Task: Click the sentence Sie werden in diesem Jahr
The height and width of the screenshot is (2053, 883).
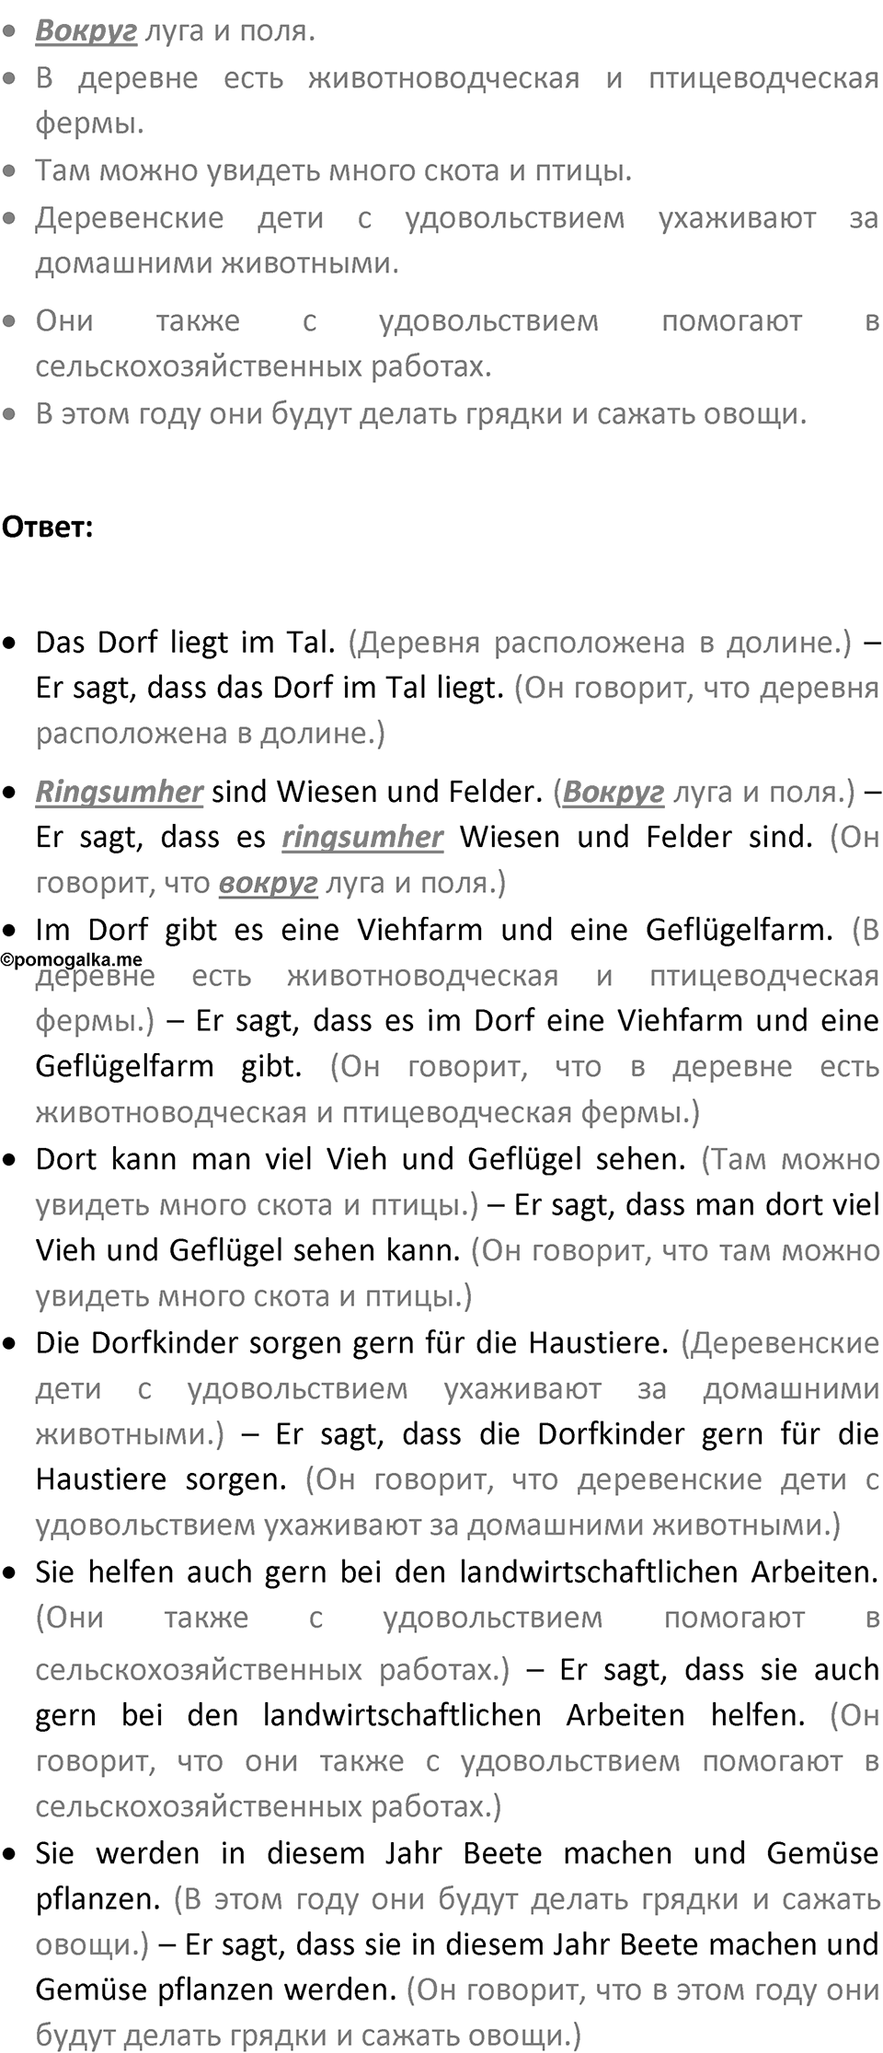Action: (457, 1875)
